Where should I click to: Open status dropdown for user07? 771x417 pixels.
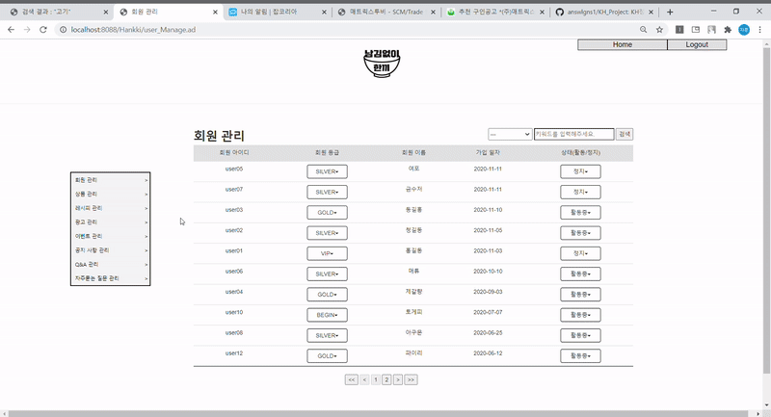580,192
